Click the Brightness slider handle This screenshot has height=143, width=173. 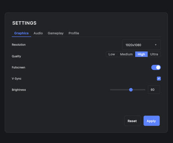click(x=131, y=90)
